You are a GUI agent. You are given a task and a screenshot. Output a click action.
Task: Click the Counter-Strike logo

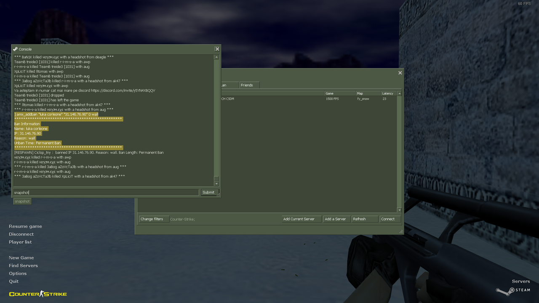click(38, 294)
